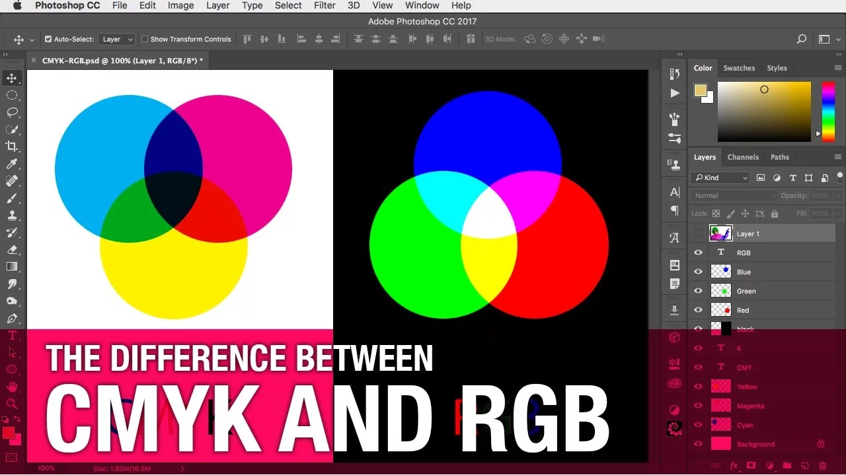Open the Brush Presets panel icon

pyautogui.click(x=675, y=119)
